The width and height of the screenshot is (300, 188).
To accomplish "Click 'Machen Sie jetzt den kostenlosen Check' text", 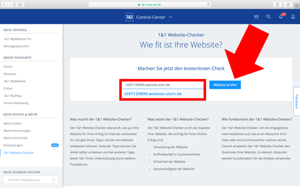I will pyautogui.click(x=181, y=68).
